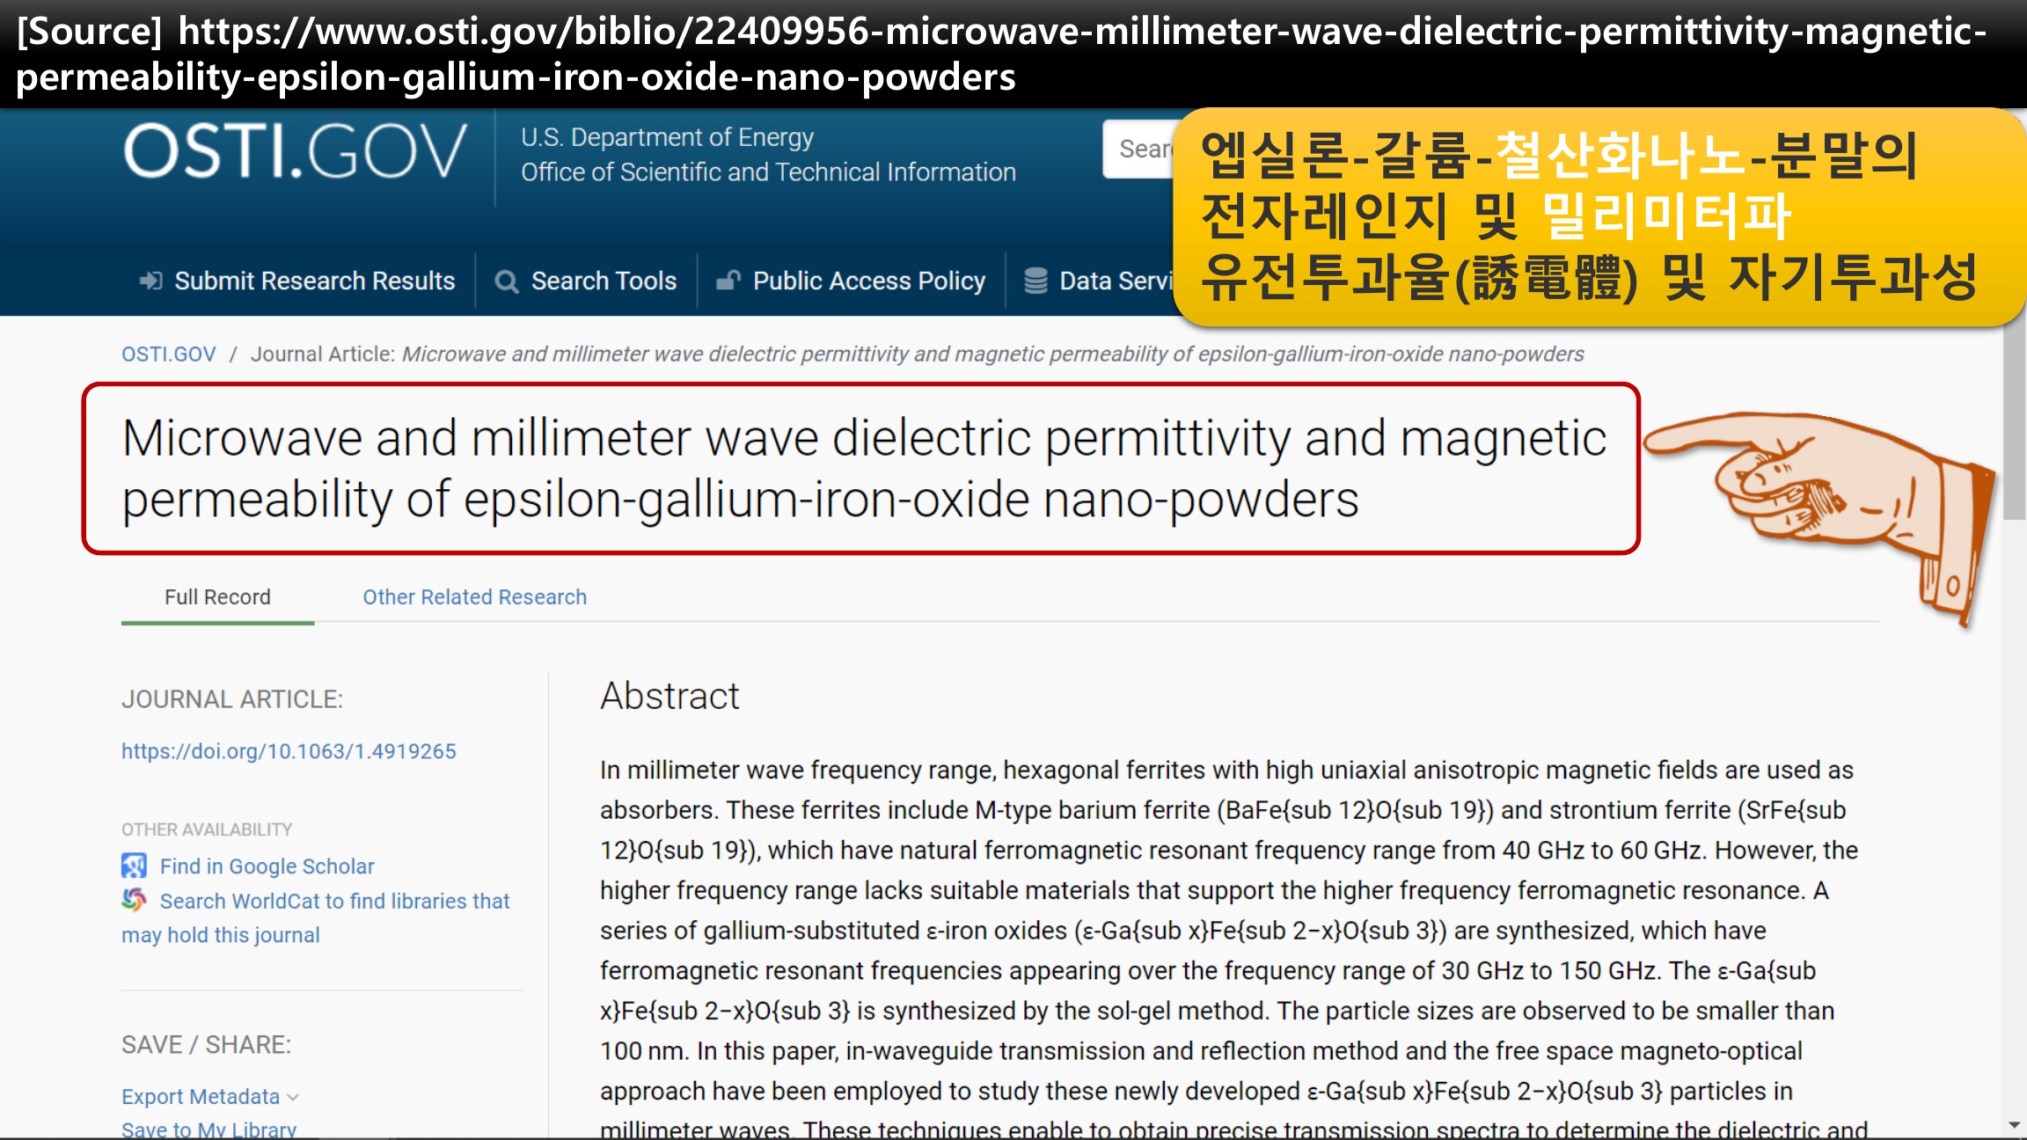Click the Data Services database icon

click(1035, 281)
